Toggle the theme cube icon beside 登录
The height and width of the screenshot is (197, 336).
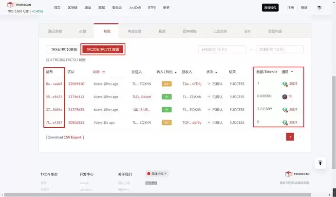(319, 8)
